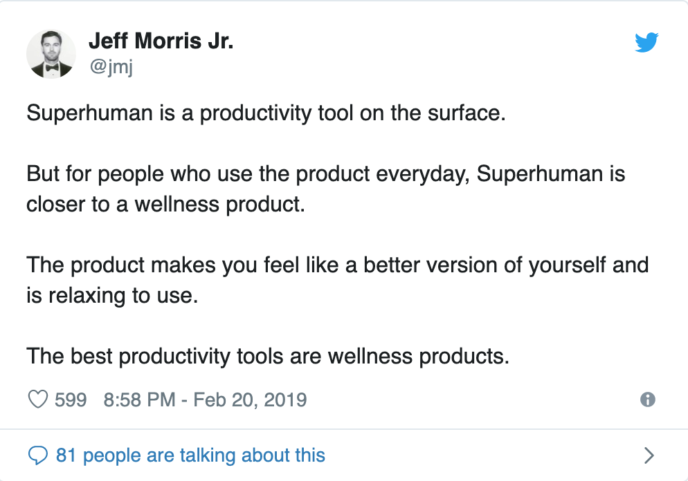
Task: Click the author name Jeff Morris Jr.
Action: point(161,41)
